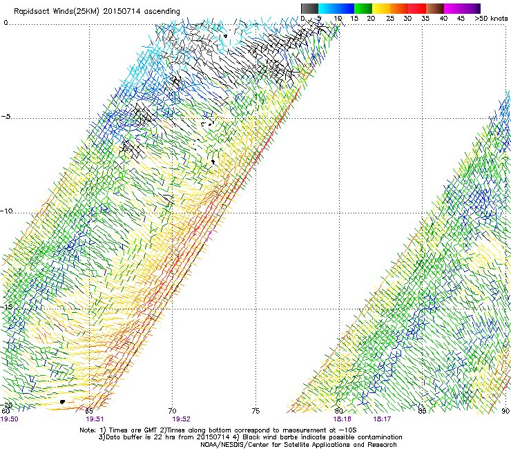Click the title 'Rapidsact Winds(25KM) 20150714 ascending'
Screen dimensions: 511x449
(x=97, y=12)
